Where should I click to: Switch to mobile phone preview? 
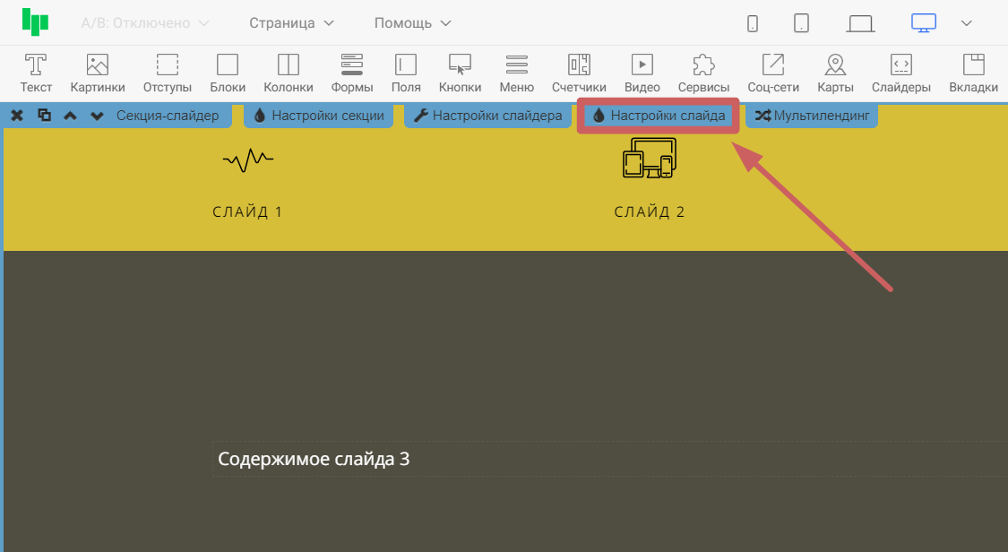(x=753, y=23)
